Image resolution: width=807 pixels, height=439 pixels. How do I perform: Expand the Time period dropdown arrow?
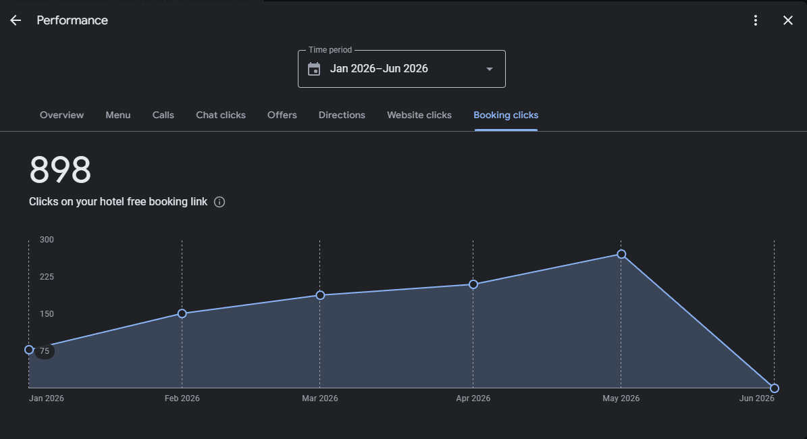tap(490, 69)
